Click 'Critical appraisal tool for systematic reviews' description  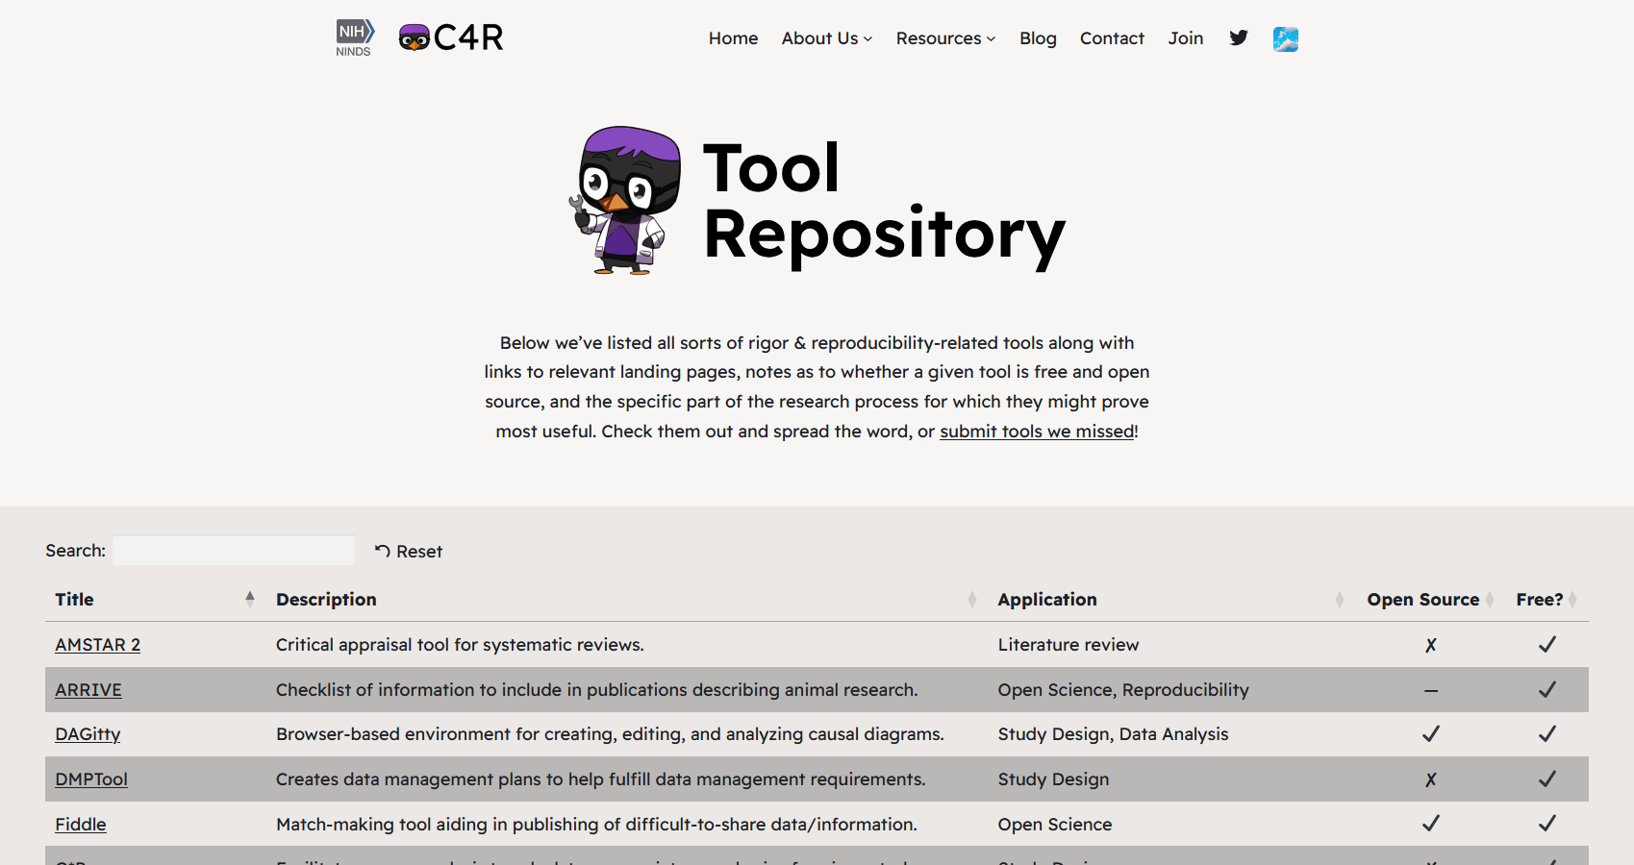coord(460,645)
